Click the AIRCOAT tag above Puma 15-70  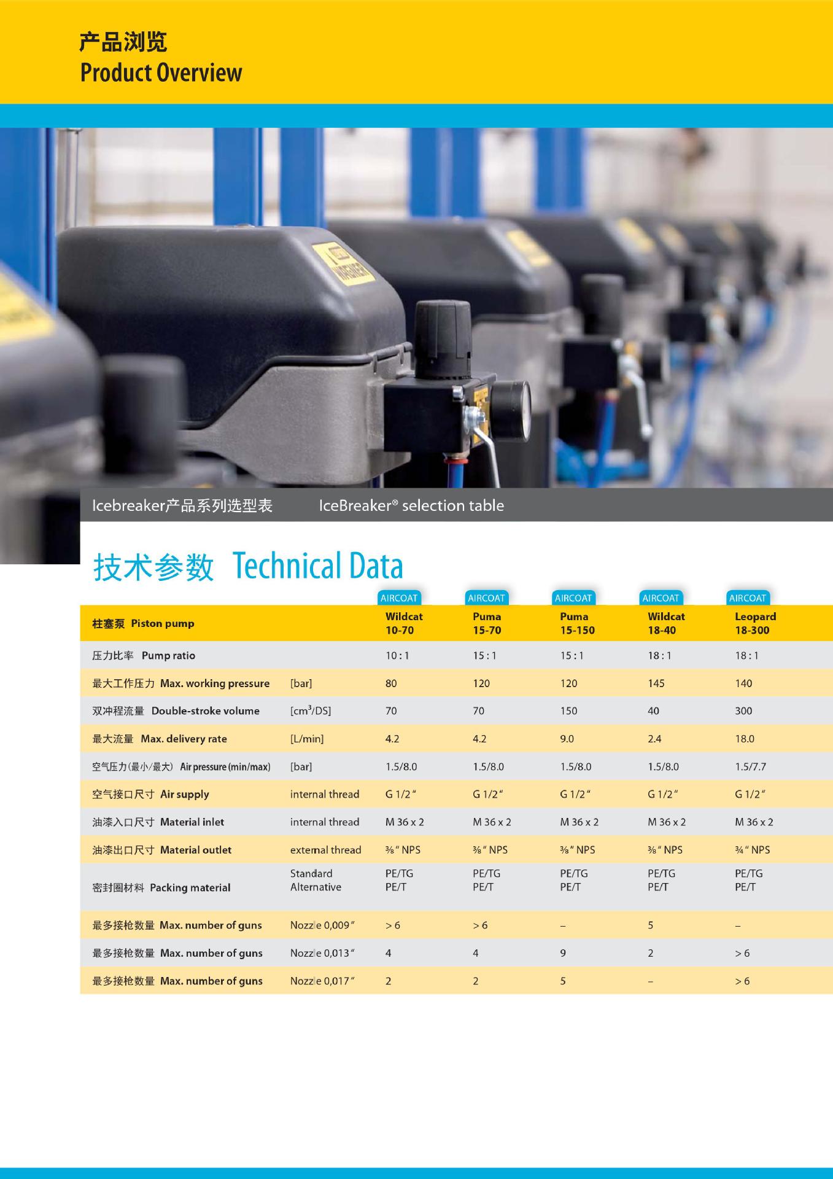[x=486, y=597]
